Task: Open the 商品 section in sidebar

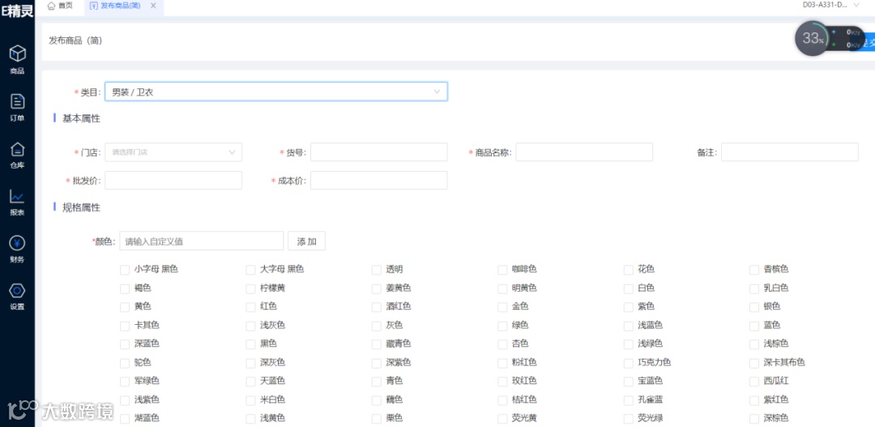Action: click(x=17, y=59)
